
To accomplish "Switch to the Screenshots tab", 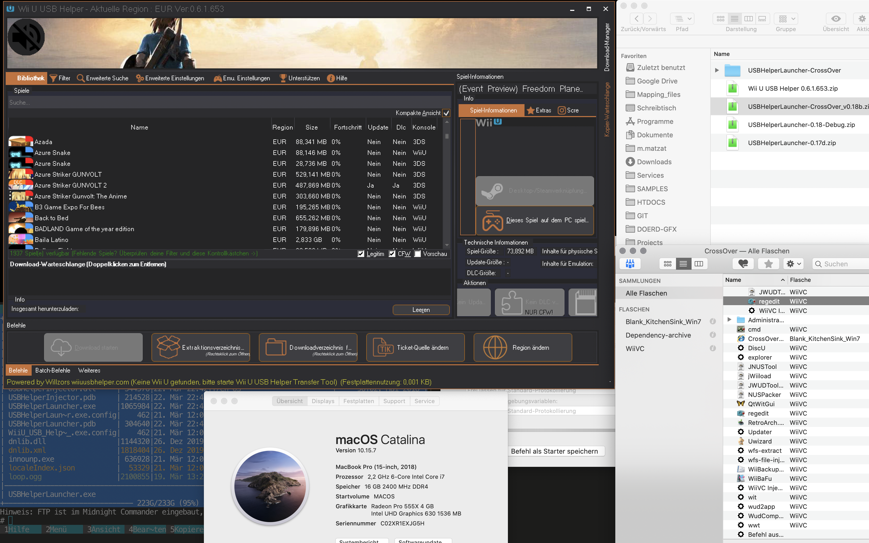I will (x=569, y=110).
